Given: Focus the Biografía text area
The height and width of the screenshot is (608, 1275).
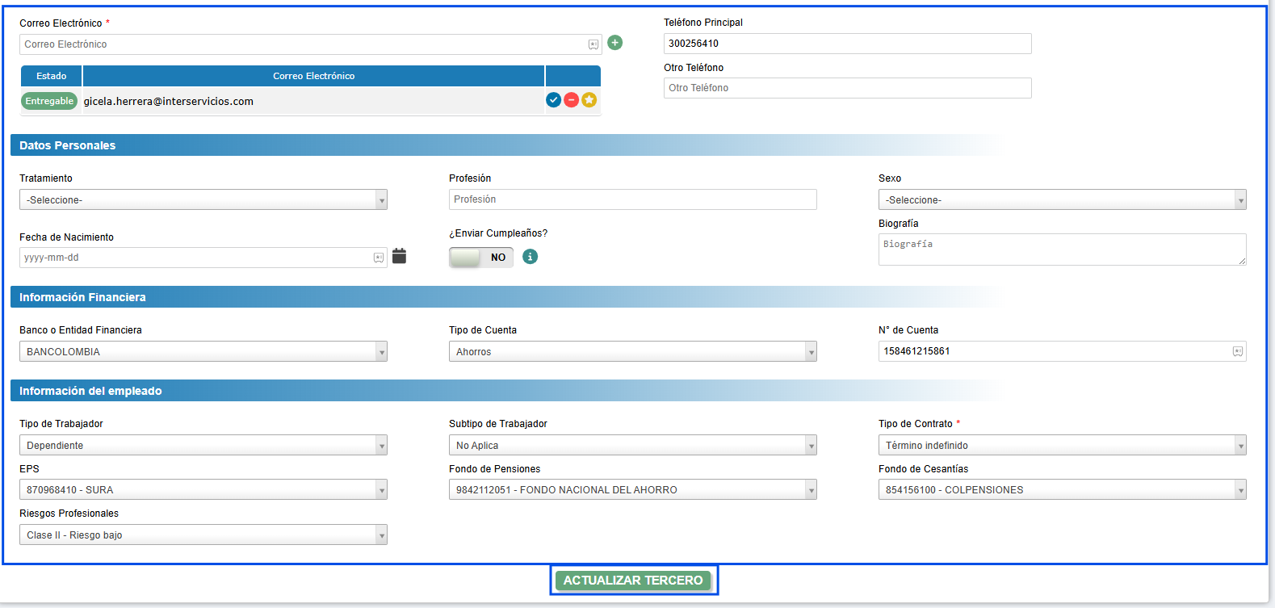Looking at the screenshot, I should 1062,249.
